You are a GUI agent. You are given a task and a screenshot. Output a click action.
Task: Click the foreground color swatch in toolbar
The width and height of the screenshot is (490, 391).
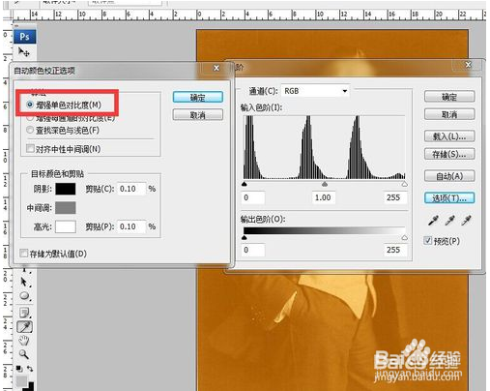click(x=21, y=380)
